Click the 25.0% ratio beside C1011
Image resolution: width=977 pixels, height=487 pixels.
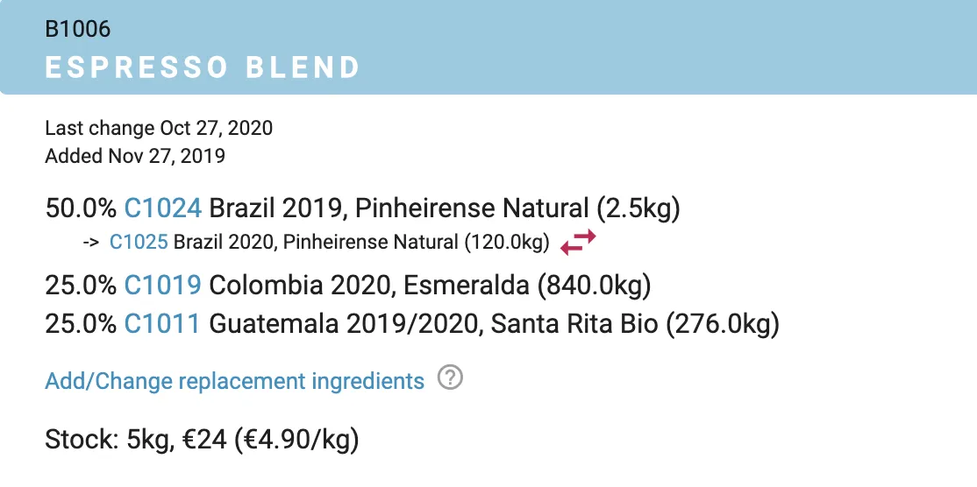coord(80,324)
